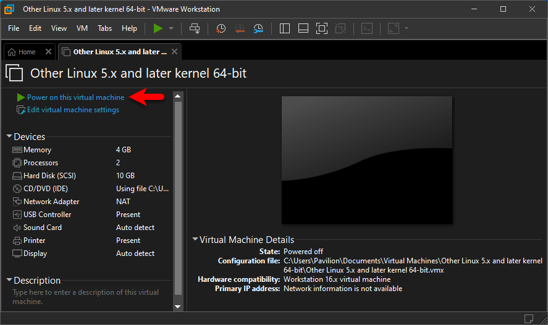
Task: Click the message log icon in status bar
Action: point(529,318)
